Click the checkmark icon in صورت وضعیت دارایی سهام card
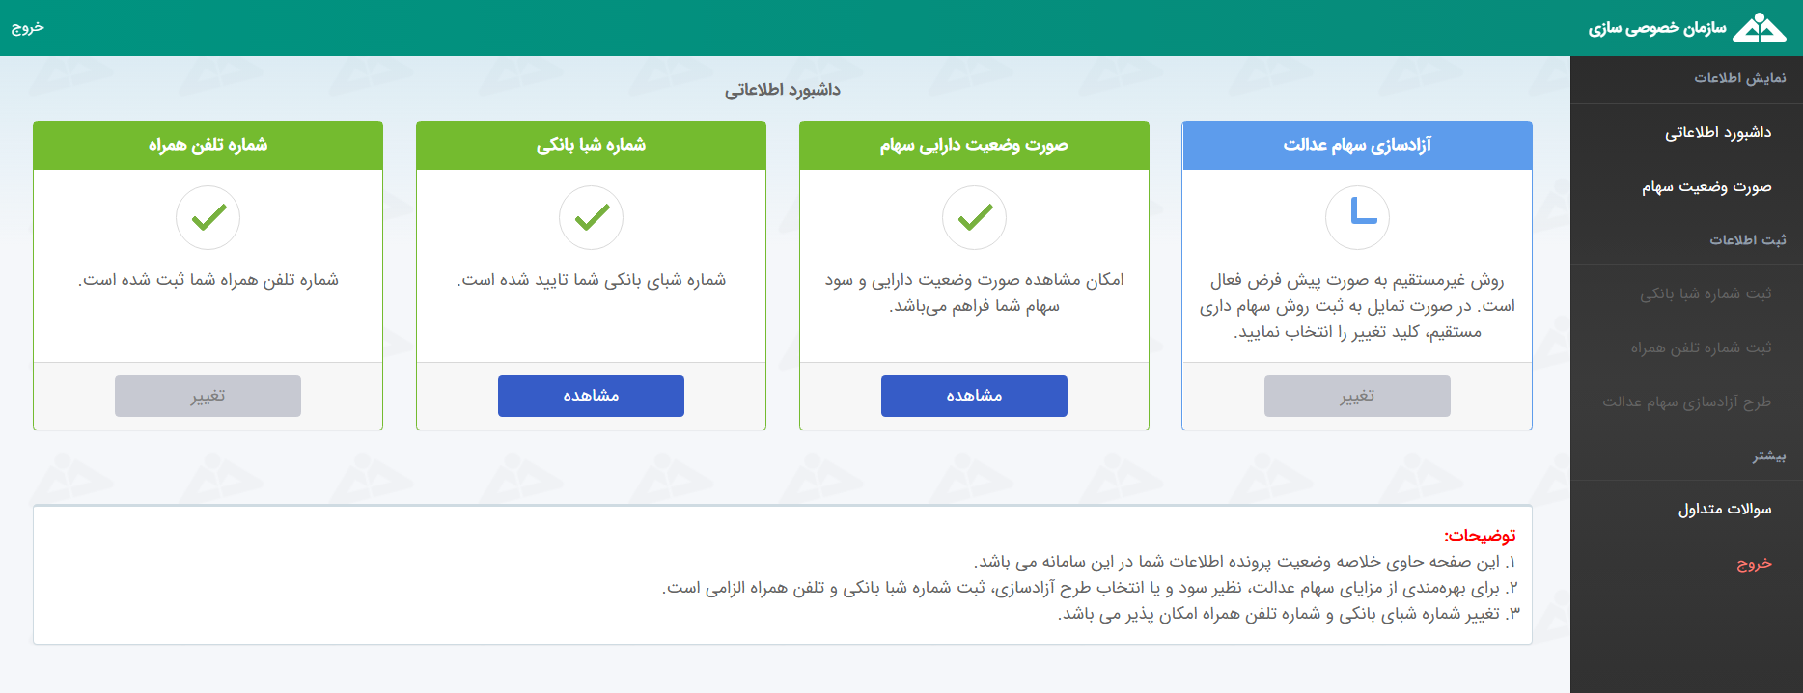The width and height of the screenshot is (1803, 693). coord(974,217)
